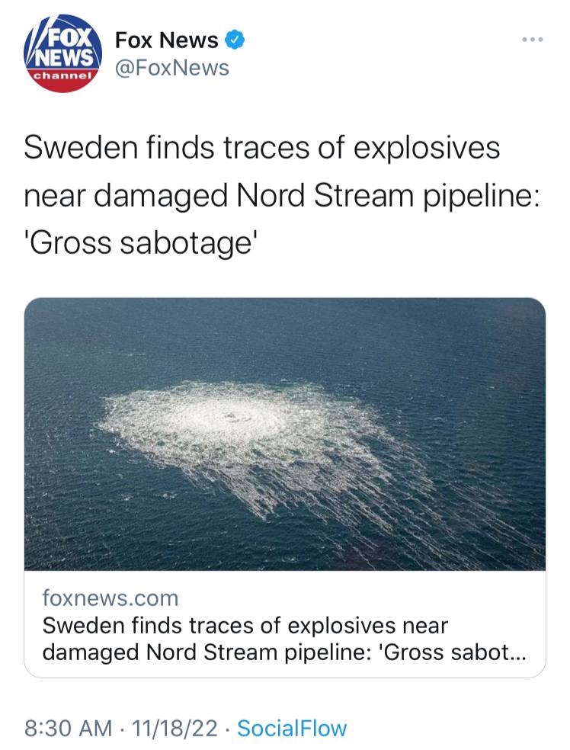Screen dimensions: 570x750
Task: Click the red "channel" banner in logo
Action: [62, 78]
